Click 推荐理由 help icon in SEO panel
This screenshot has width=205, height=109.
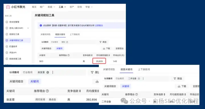[68, 55]
